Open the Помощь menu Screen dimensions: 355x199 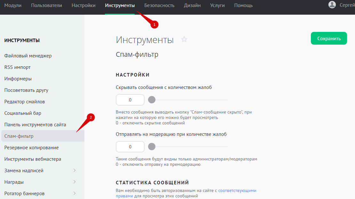[243, 5]
